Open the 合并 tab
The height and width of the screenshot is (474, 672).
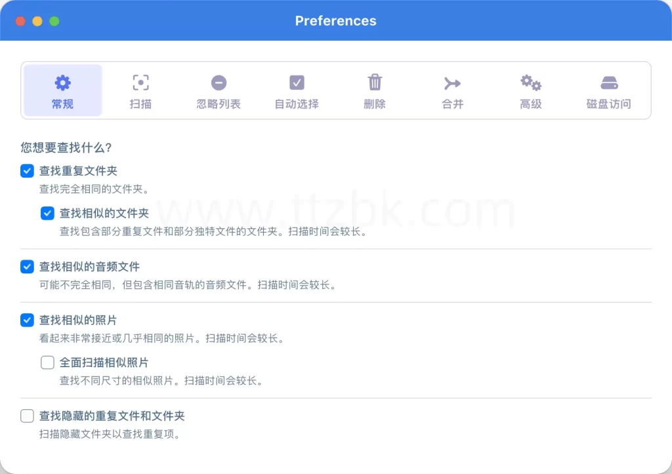click(x=451, y=90)
